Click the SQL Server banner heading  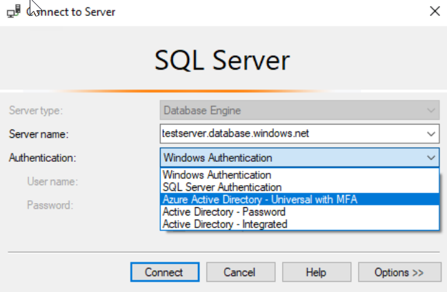(222, 60)
